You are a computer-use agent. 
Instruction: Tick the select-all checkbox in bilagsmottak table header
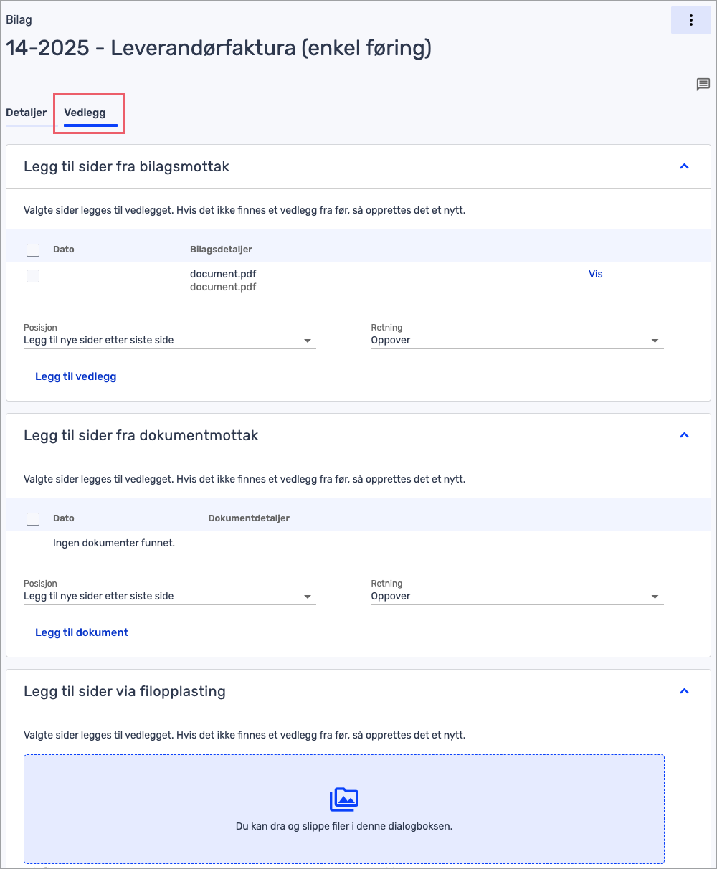point(33,250)
